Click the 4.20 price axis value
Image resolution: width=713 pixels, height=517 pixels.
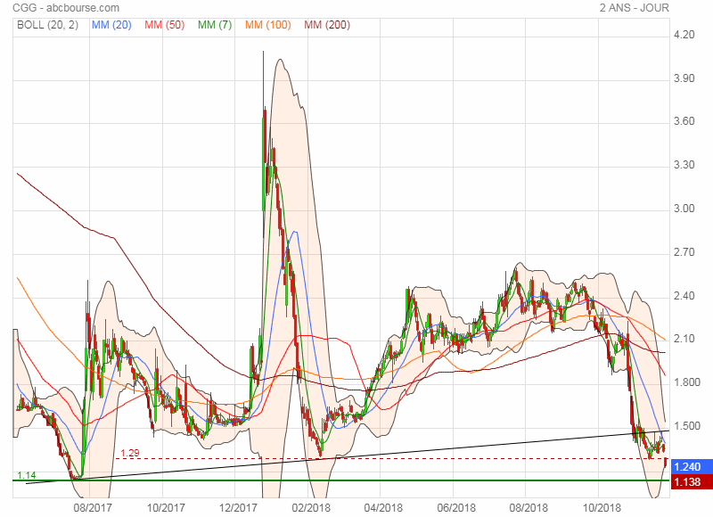pos(684,35)
